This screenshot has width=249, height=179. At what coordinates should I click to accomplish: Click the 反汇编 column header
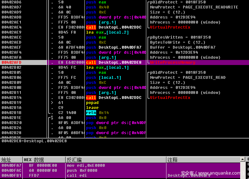[x=74, y=160]
